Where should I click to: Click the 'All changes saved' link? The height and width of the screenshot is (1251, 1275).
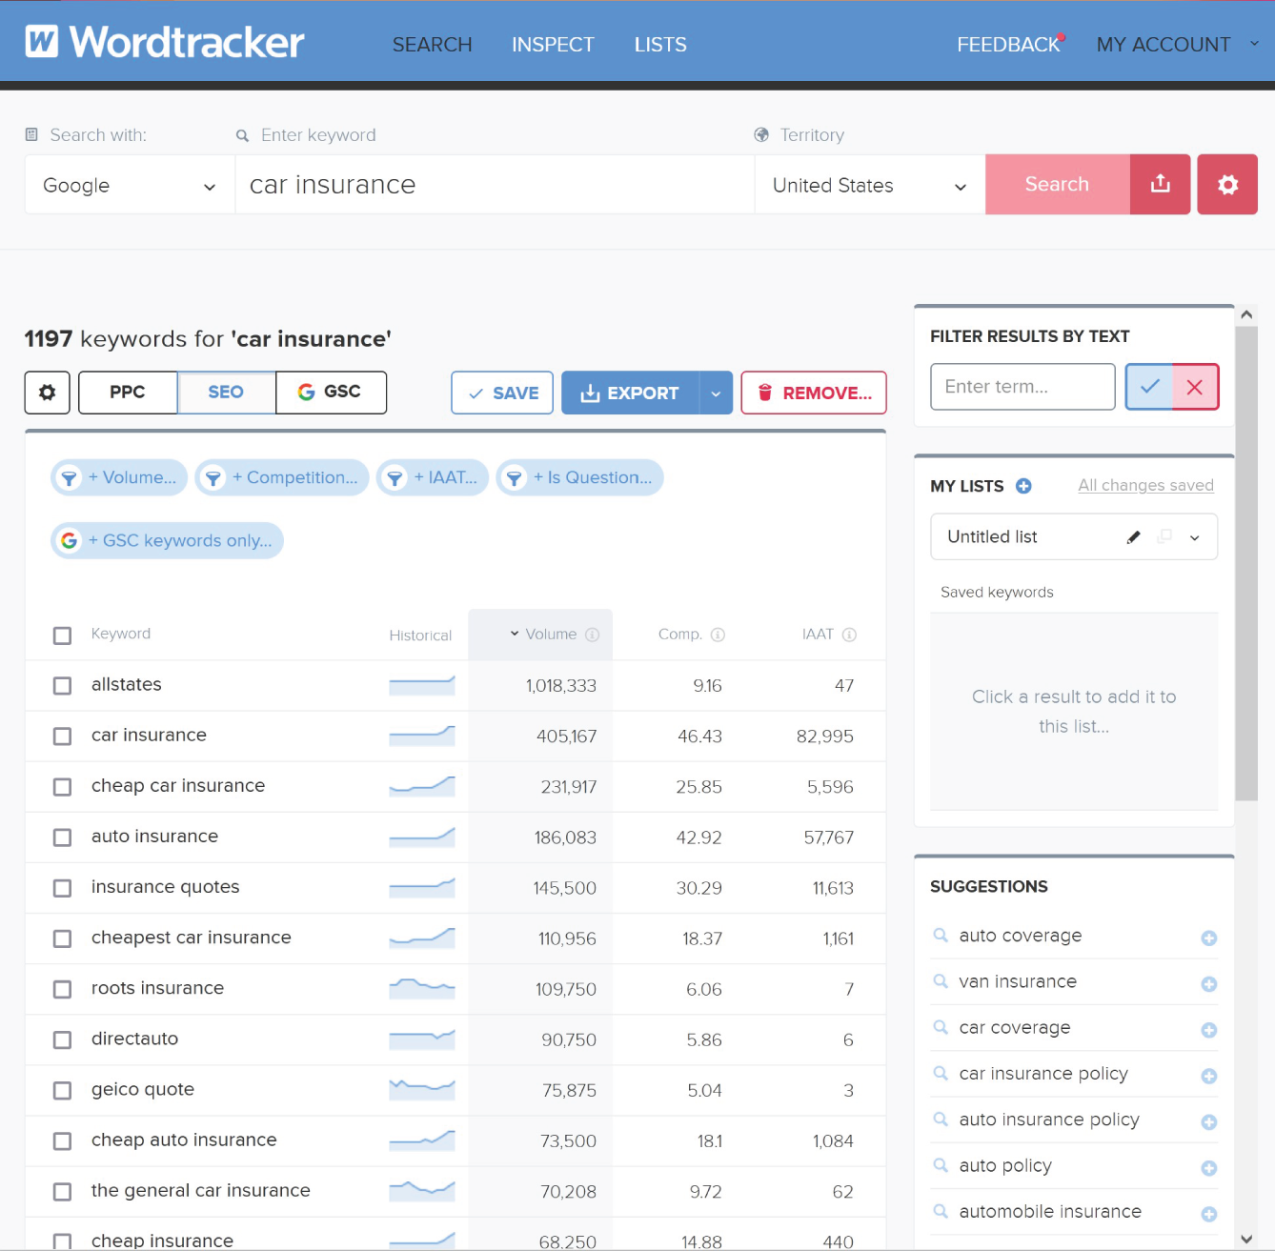(1145, 485)
